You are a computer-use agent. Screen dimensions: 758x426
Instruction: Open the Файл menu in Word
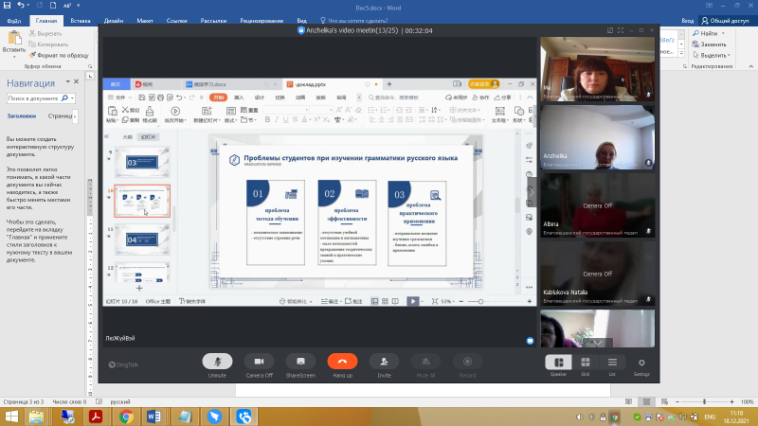[x=14, y=19]
